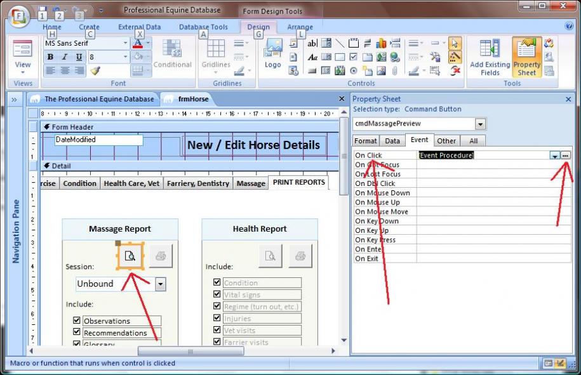Screen dimensions: 581x375
Task: Toggle the Observations checkbox
Action: coord(77,320)
